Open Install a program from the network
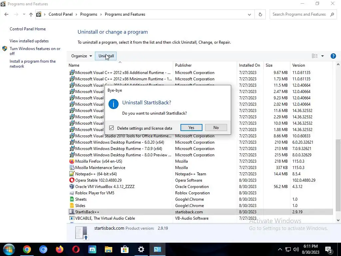The image size is (341, 256). tap(33, 64)
